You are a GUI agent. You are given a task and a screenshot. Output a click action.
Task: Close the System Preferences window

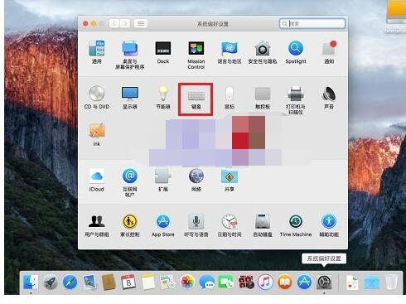[85, 23]
